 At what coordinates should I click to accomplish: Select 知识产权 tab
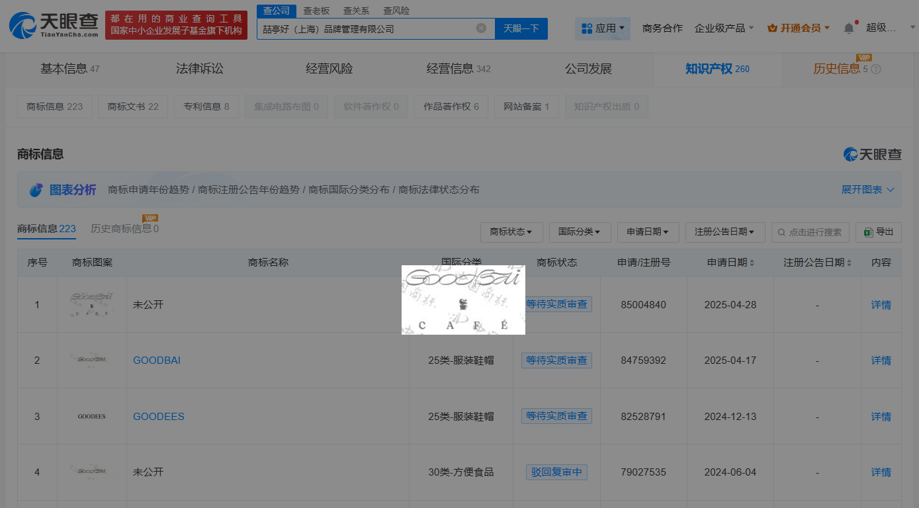[x=717, y=69]
